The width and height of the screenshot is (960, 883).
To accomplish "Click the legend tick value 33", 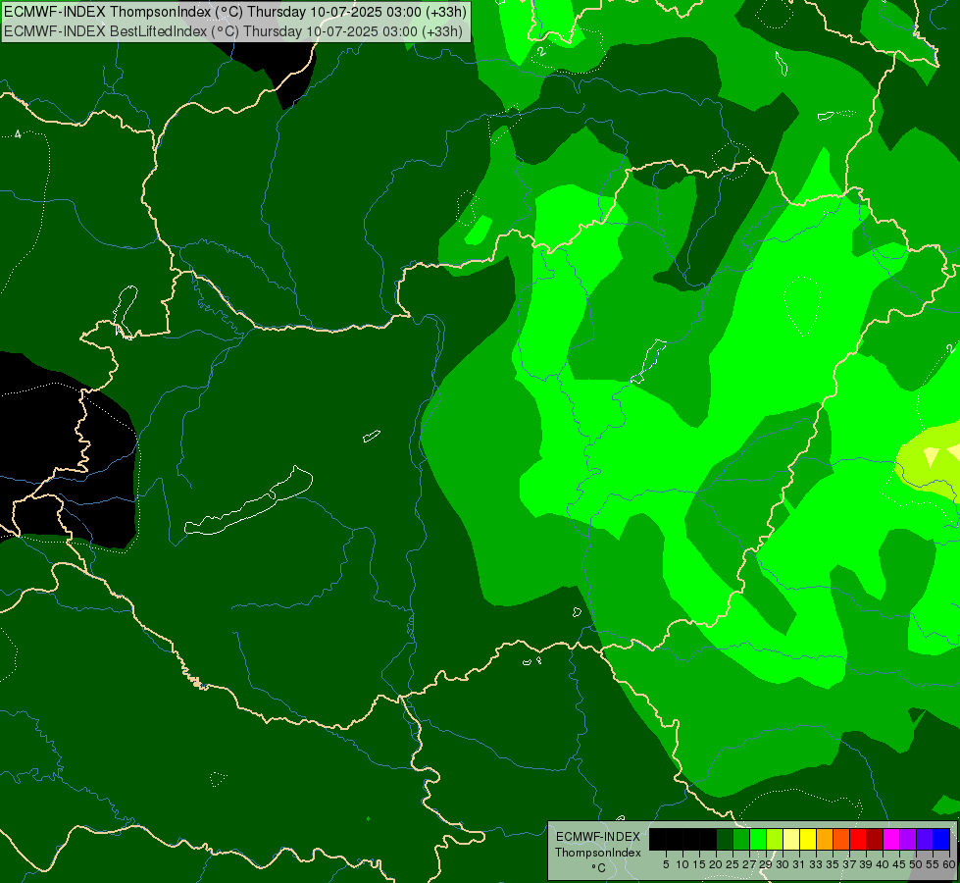I will coord(816,864).
